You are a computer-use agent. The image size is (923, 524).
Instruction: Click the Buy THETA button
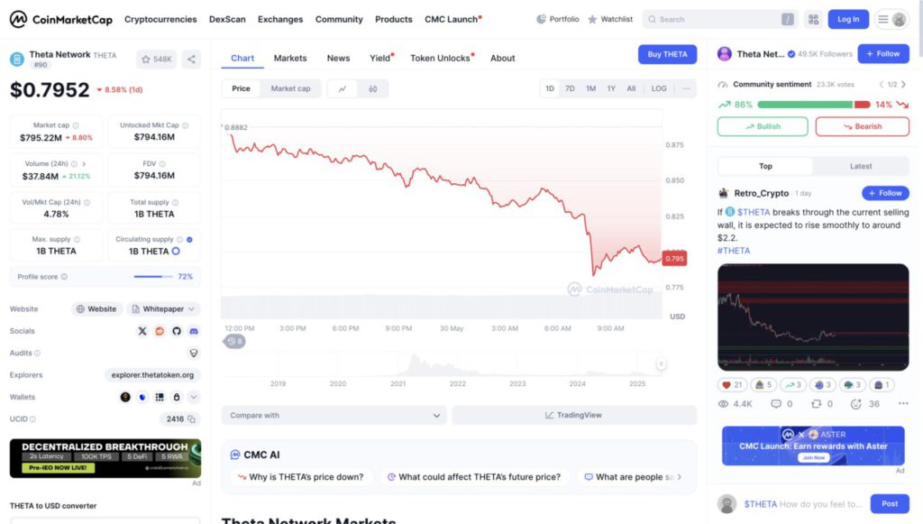pos(667,54)
